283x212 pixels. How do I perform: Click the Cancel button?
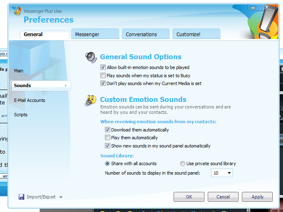click(223, 197)
